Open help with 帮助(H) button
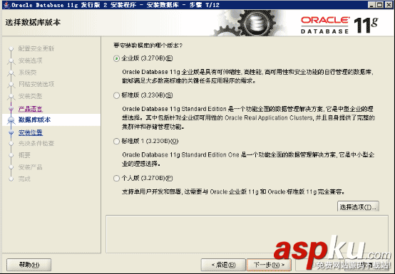The image size is (395, 274). tap(29, 265)
